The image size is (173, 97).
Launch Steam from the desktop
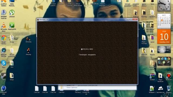(x=4, y=77)
